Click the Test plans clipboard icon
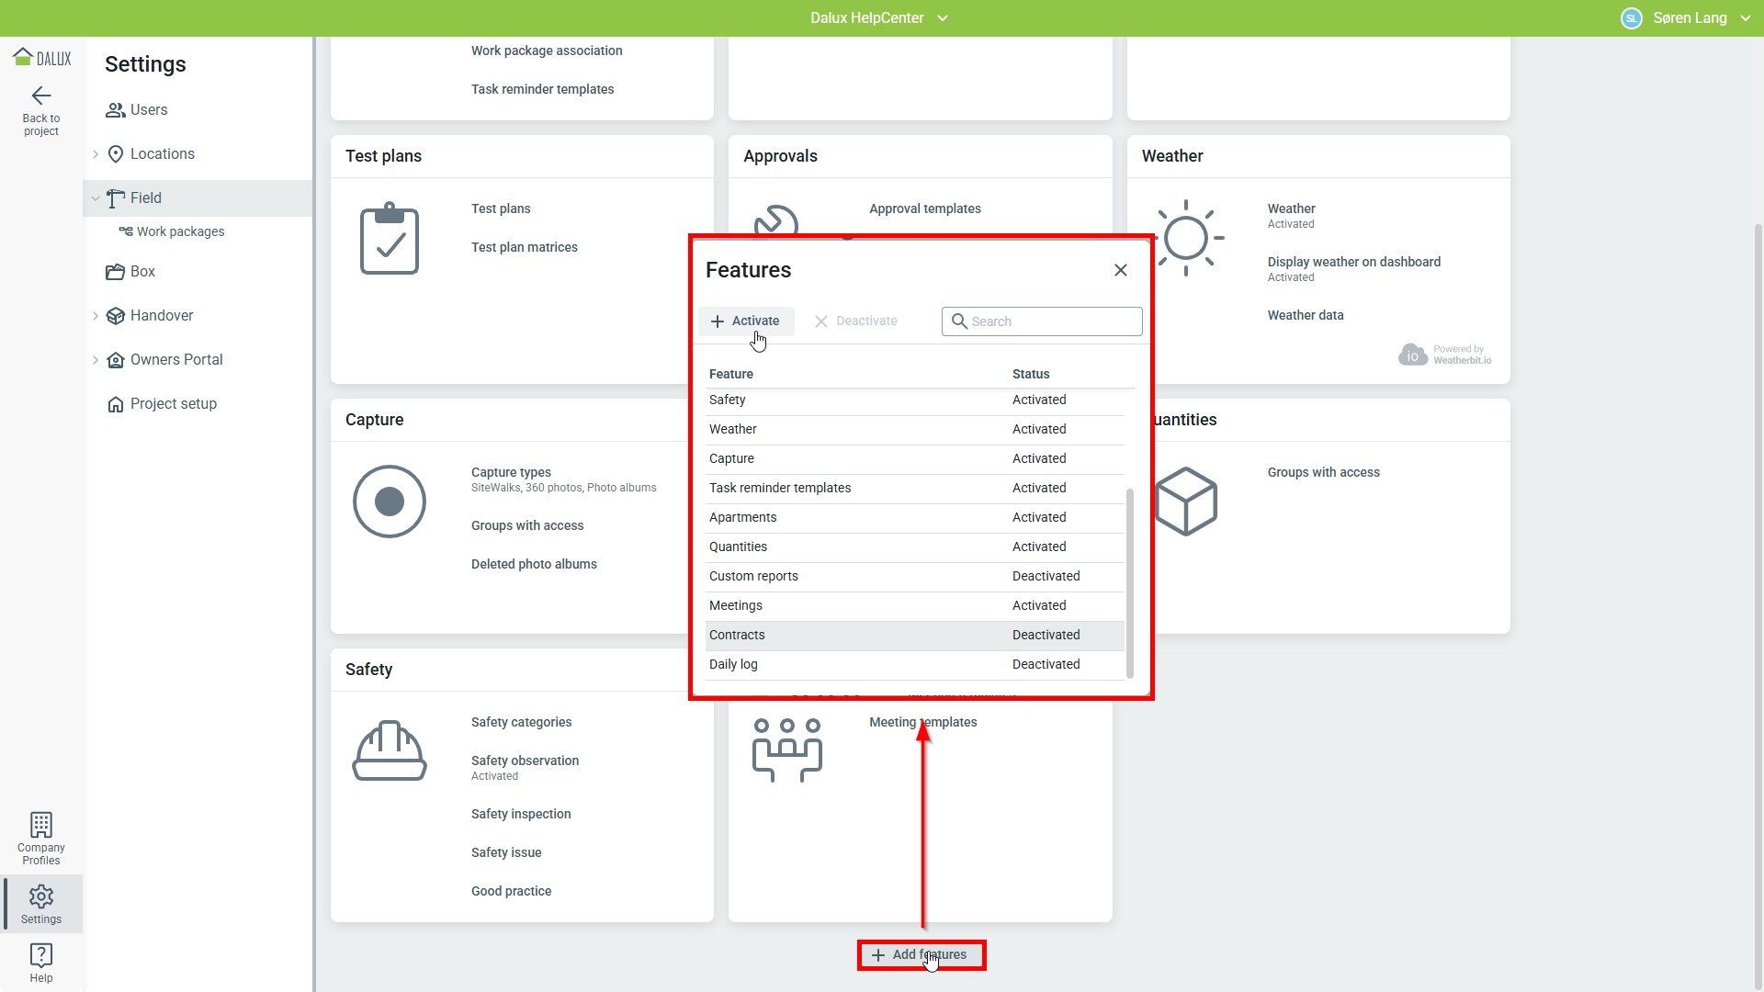The height and width of the screenshot is (992, 1764). click(390, 239)
